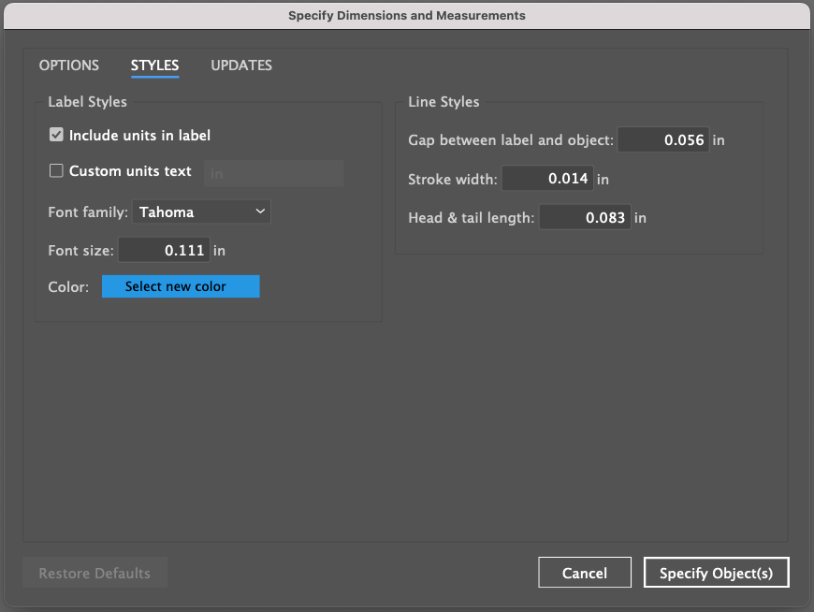Viewport: 814px width, 612px height.
Task: Switch to the UPDATES tab
Action: click(240, 66)
